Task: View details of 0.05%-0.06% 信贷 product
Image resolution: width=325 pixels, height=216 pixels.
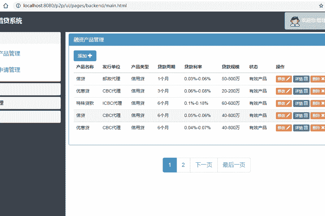Action: point(301,116)
